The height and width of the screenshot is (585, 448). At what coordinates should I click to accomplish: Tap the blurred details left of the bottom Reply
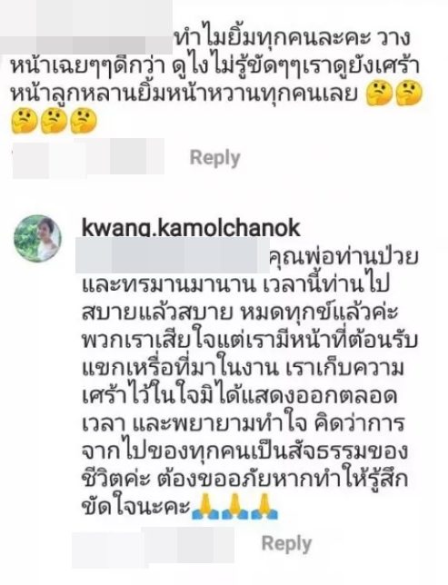[x=153, y=545]
